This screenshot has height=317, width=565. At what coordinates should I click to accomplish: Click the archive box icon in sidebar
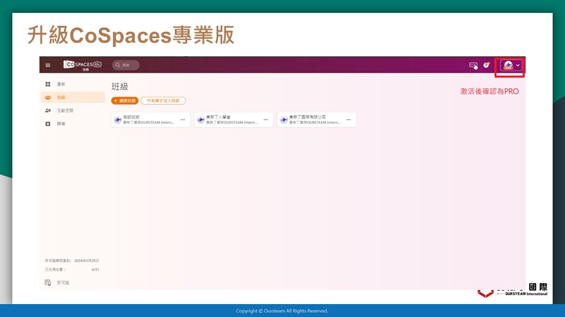48,124
